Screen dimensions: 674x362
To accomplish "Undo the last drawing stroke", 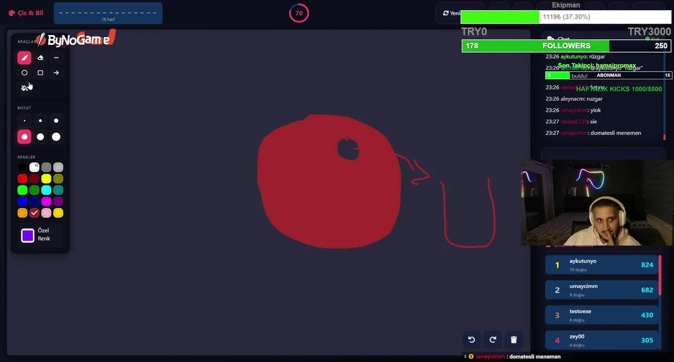I will 472,340.
